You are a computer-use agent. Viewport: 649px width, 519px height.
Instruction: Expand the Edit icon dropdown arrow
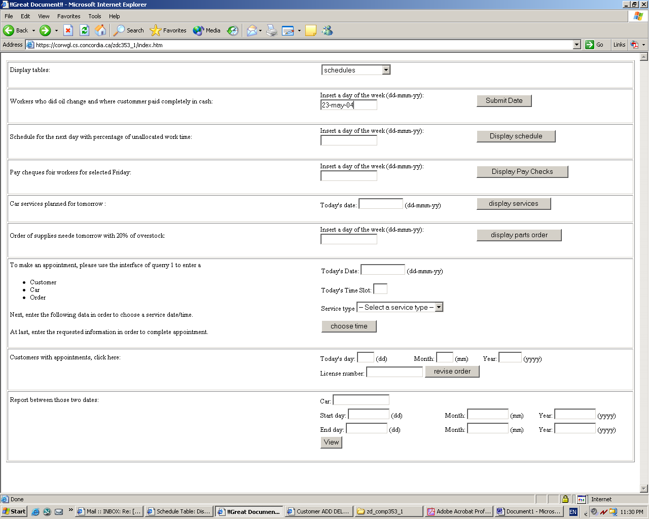(x=299, y=30)
